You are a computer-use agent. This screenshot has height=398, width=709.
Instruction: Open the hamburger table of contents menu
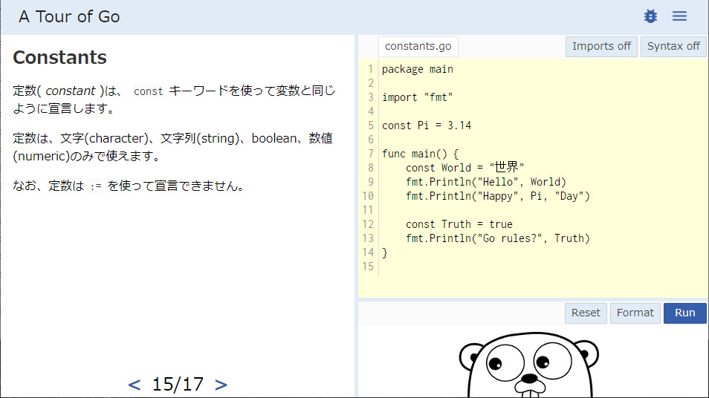(x=679, y=16)
